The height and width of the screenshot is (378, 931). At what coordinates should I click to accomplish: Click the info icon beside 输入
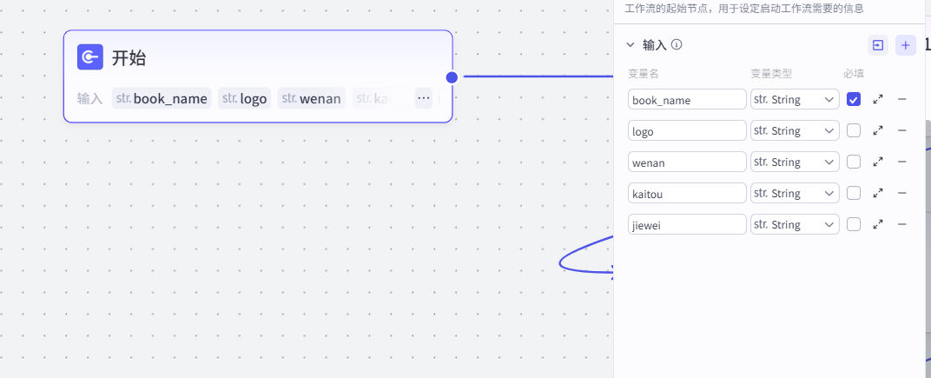pos(677,45)
